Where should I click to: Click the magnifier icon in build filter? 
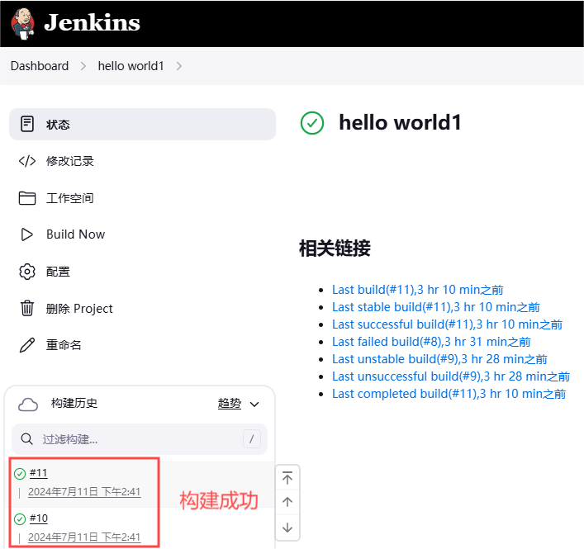click(26, 439)
